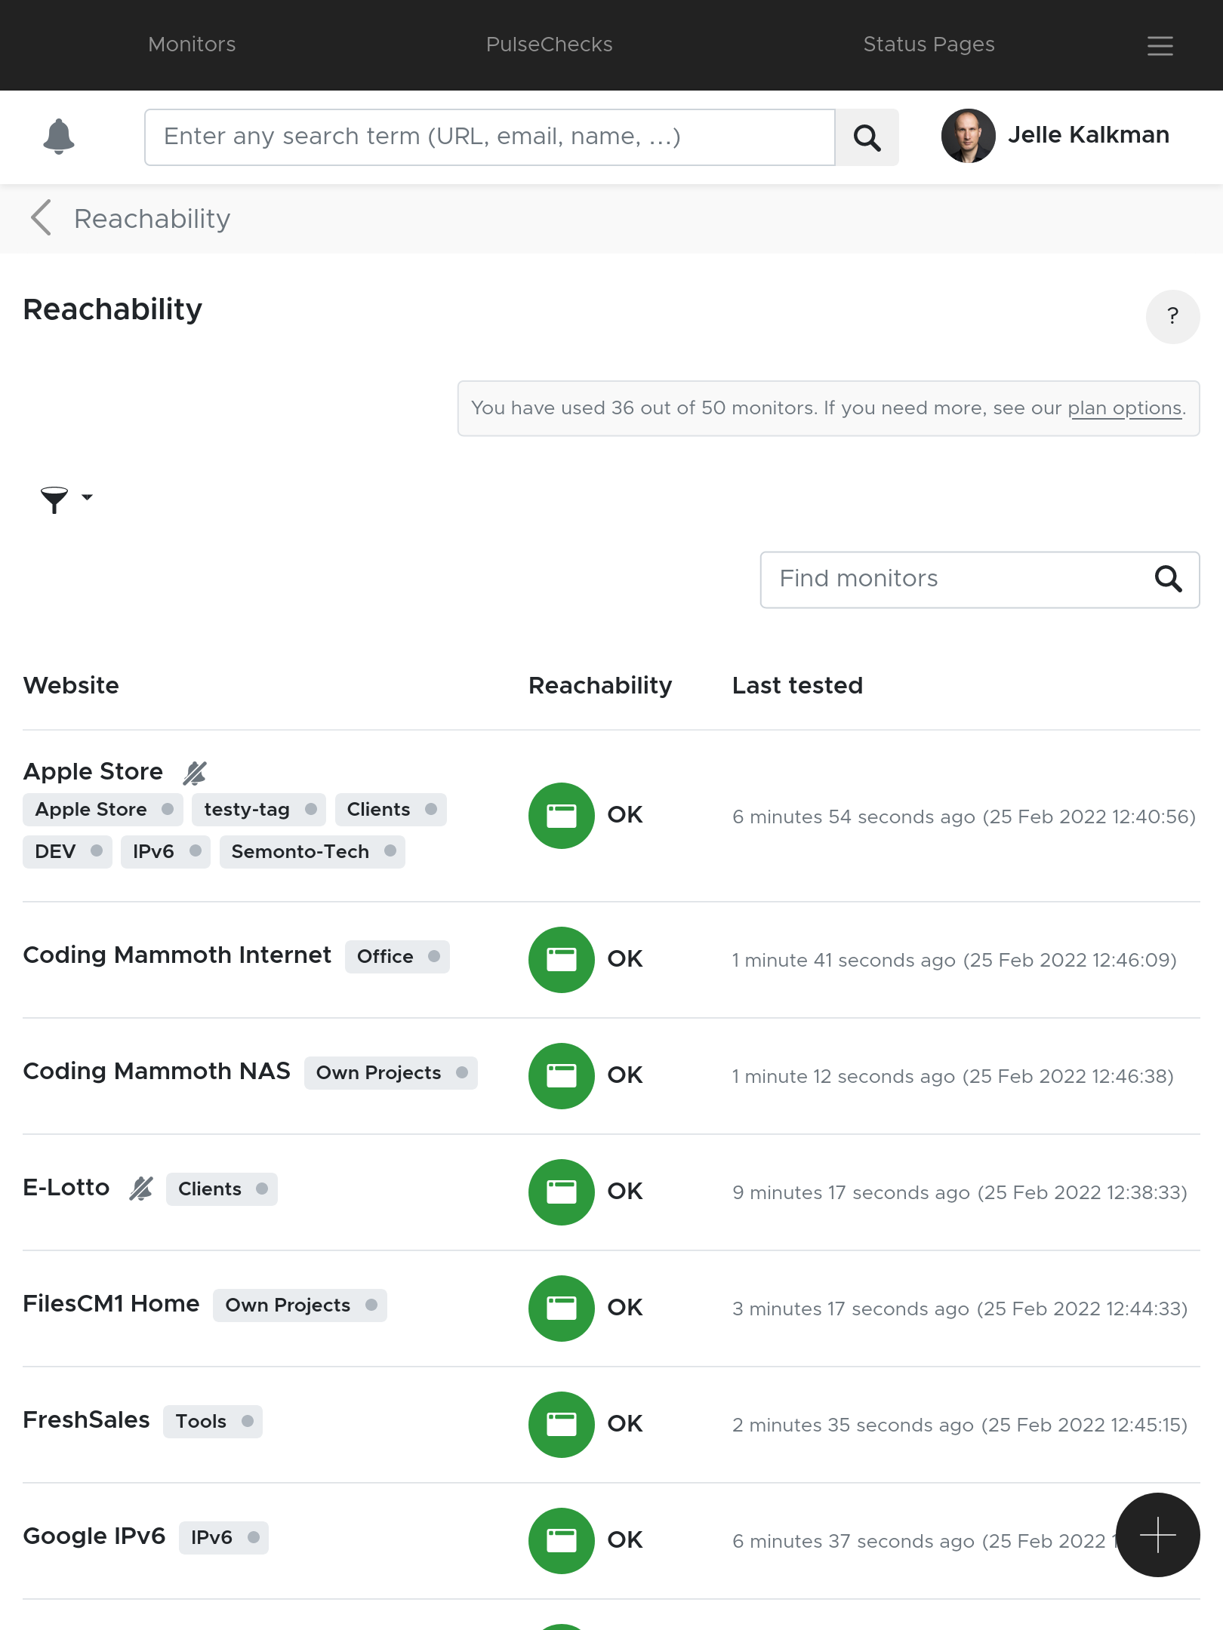Open the Coding Mammoth NAS monitor

pyautogui.click(x=156, y=1071)
